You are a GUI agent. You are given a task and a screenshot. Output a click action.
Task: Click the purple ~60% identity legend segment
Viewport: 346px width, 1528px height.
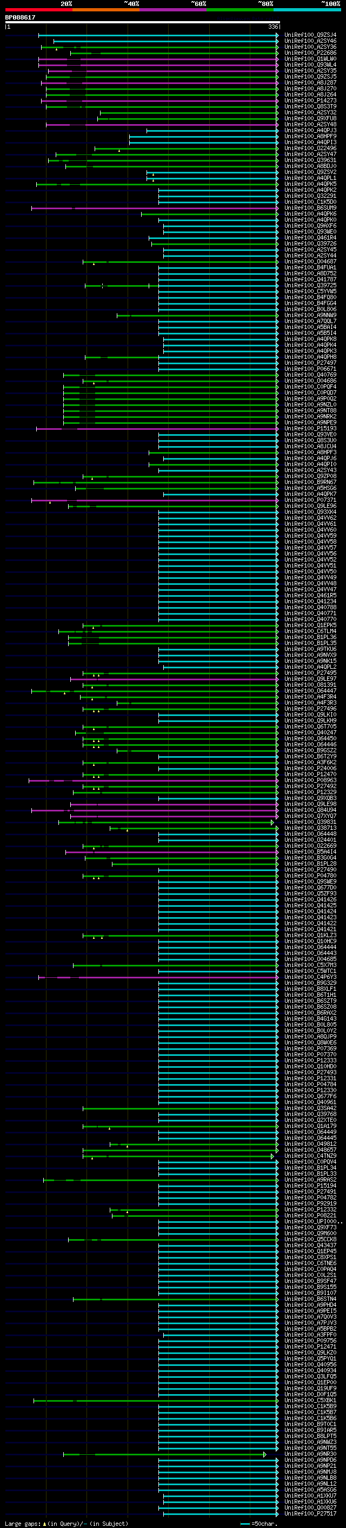click(x=172, y=10)
